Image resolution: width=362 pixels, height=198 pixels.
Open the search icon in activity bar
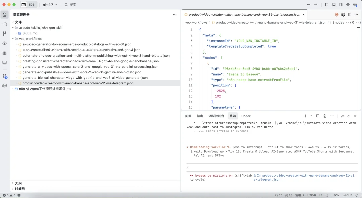[5, 24]
